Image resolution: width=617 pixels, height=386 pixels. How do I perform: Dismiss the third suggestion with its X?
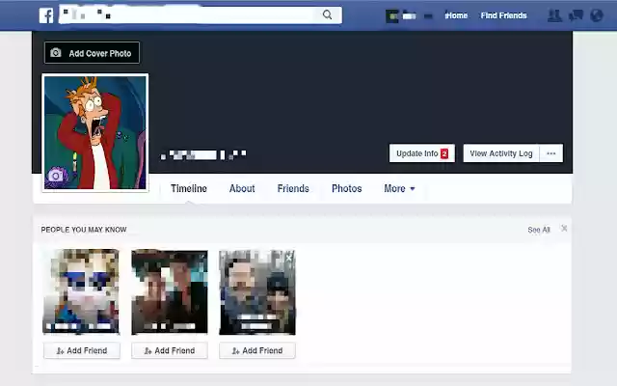pos(289,258)
